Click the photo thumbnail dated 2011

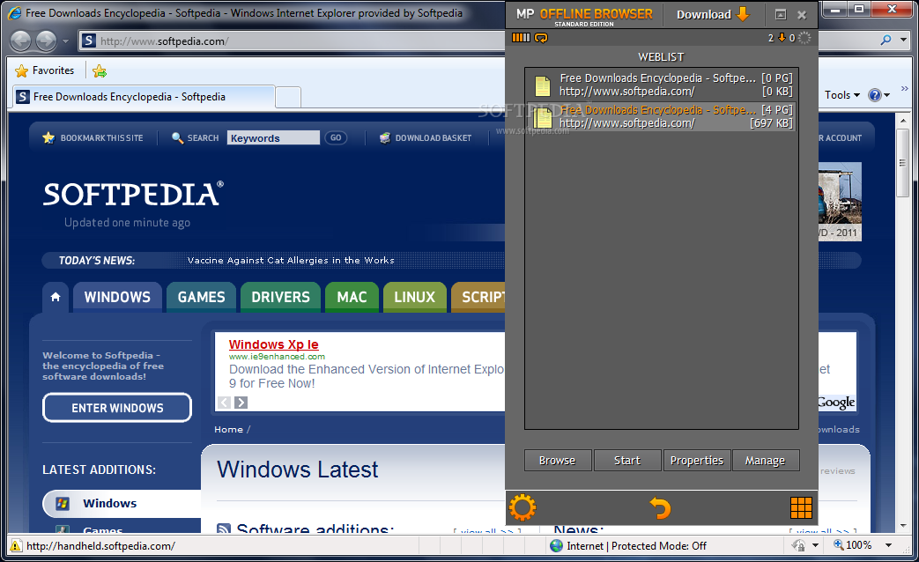coord(840,201)
